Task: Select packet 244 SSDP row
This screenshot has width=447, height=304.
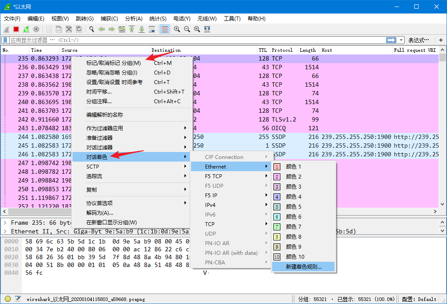Action: (x=219, y=137)
